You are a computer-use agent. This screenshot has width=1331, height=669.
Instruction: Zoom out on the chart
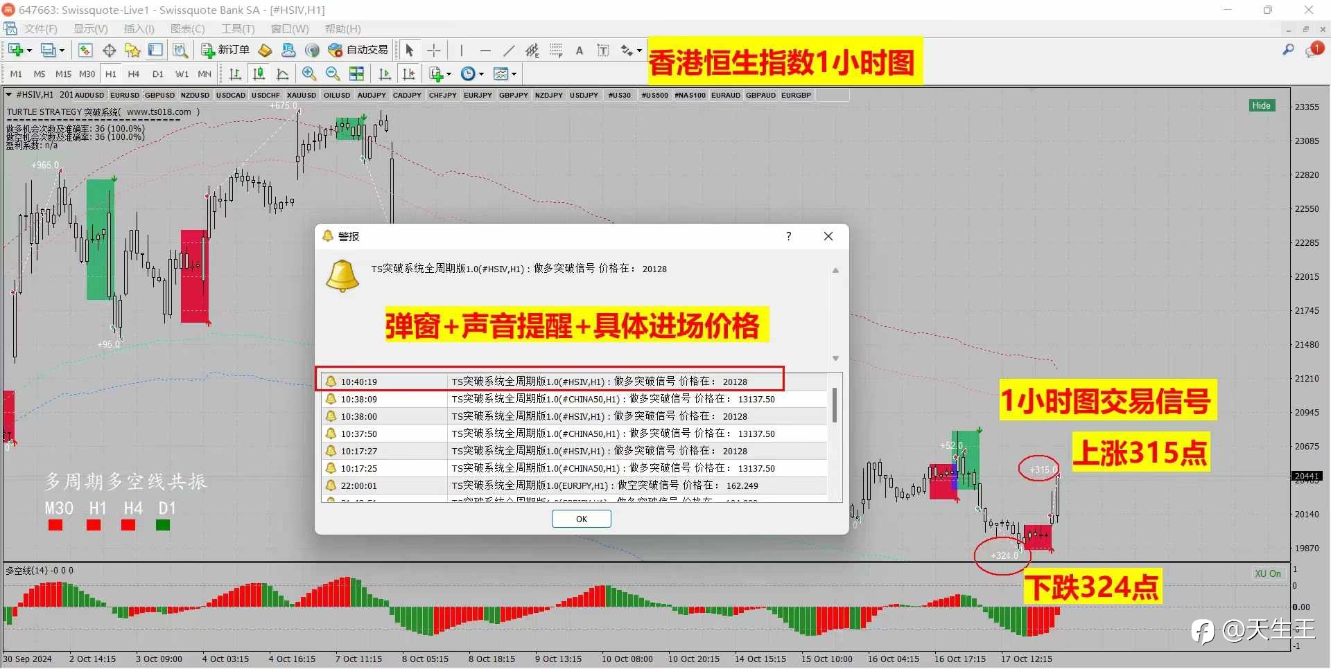(333, 73)
